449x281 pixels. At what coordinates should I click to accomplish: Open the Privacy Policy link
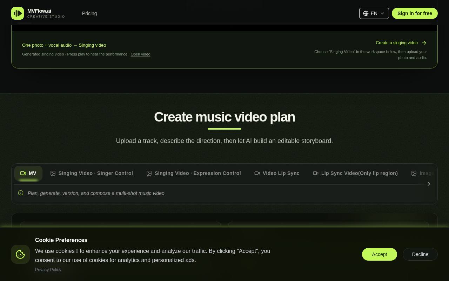point(48,270)
